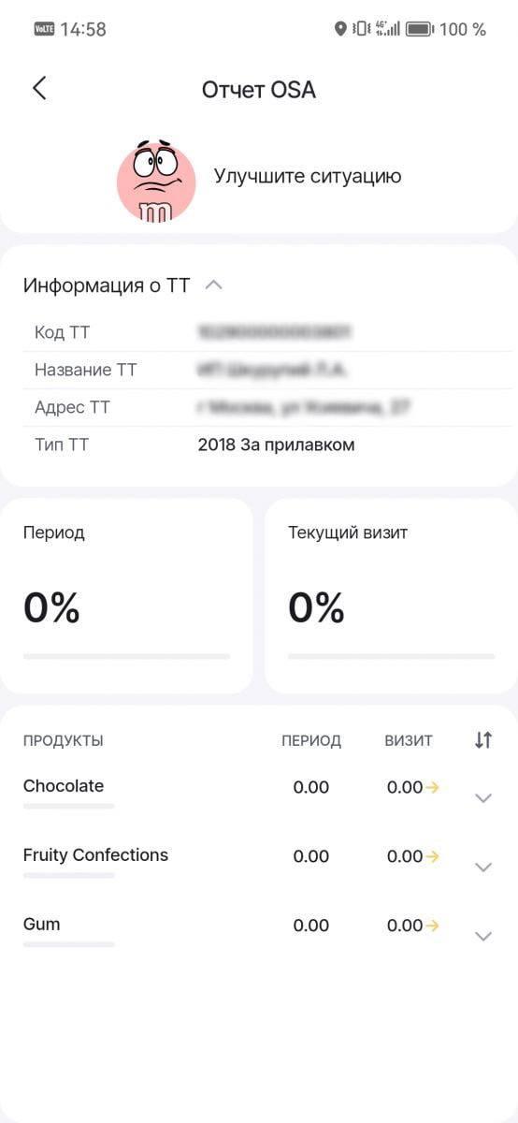Collapse the Информация о ТТ section

coord(213,284)
